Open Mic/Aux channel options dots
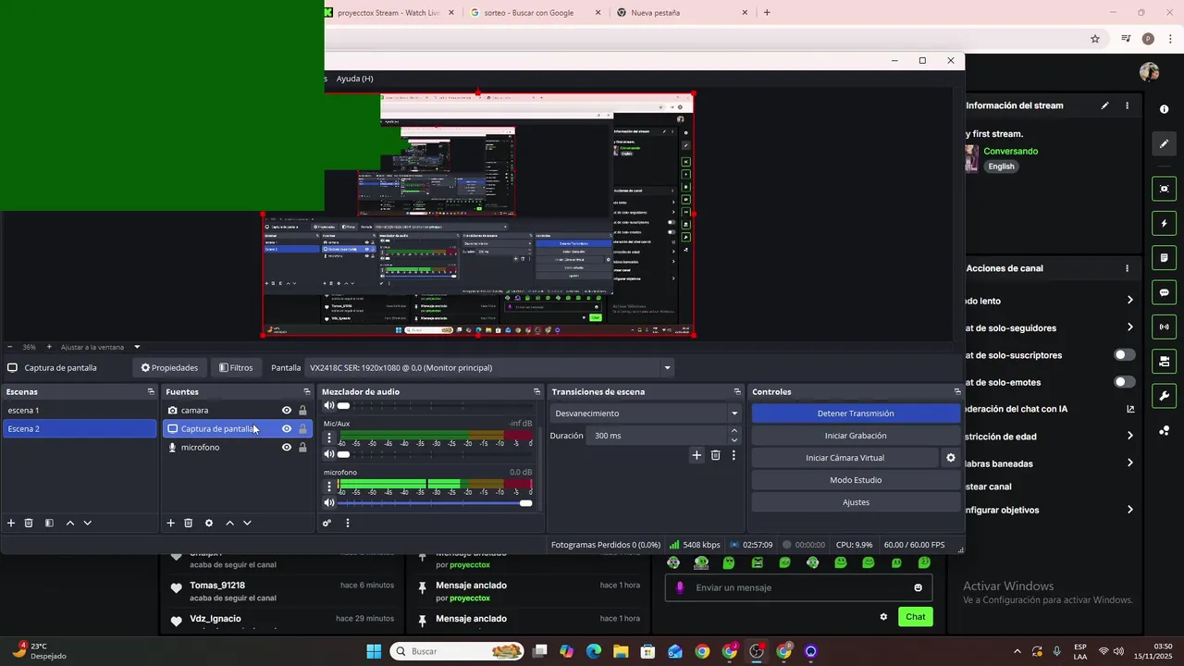 point(329,438)
